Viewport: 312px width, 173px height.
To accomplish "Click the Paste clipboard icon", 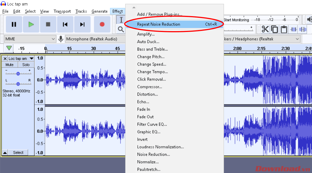I will pos(284,29).
